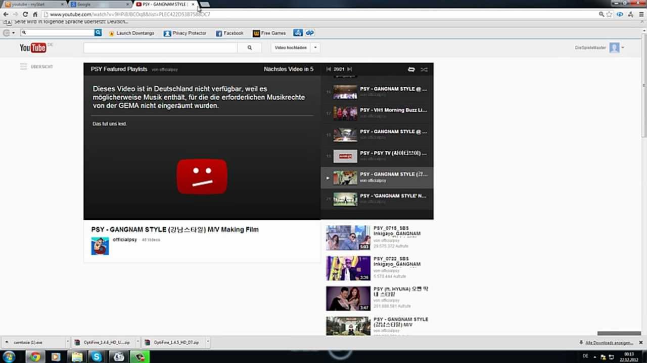Skip to next video in playlist header
Image resolution: width=647 pixels, height=363 pixels.
pos(349,69)
